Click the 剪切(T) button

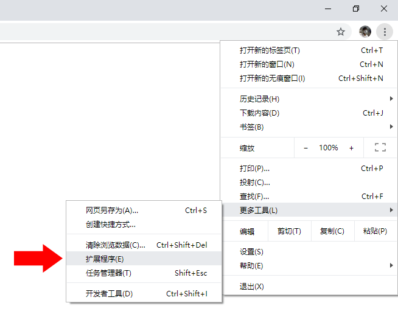(289, 231)
